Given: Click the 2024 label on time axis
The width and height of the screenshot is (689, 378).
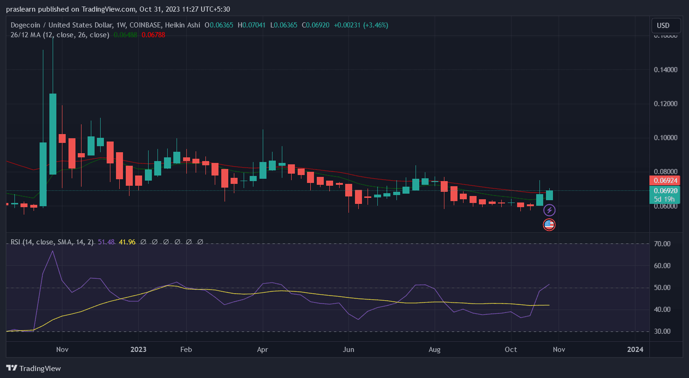Looking at the screenshot, I should (x=635, y=350).
